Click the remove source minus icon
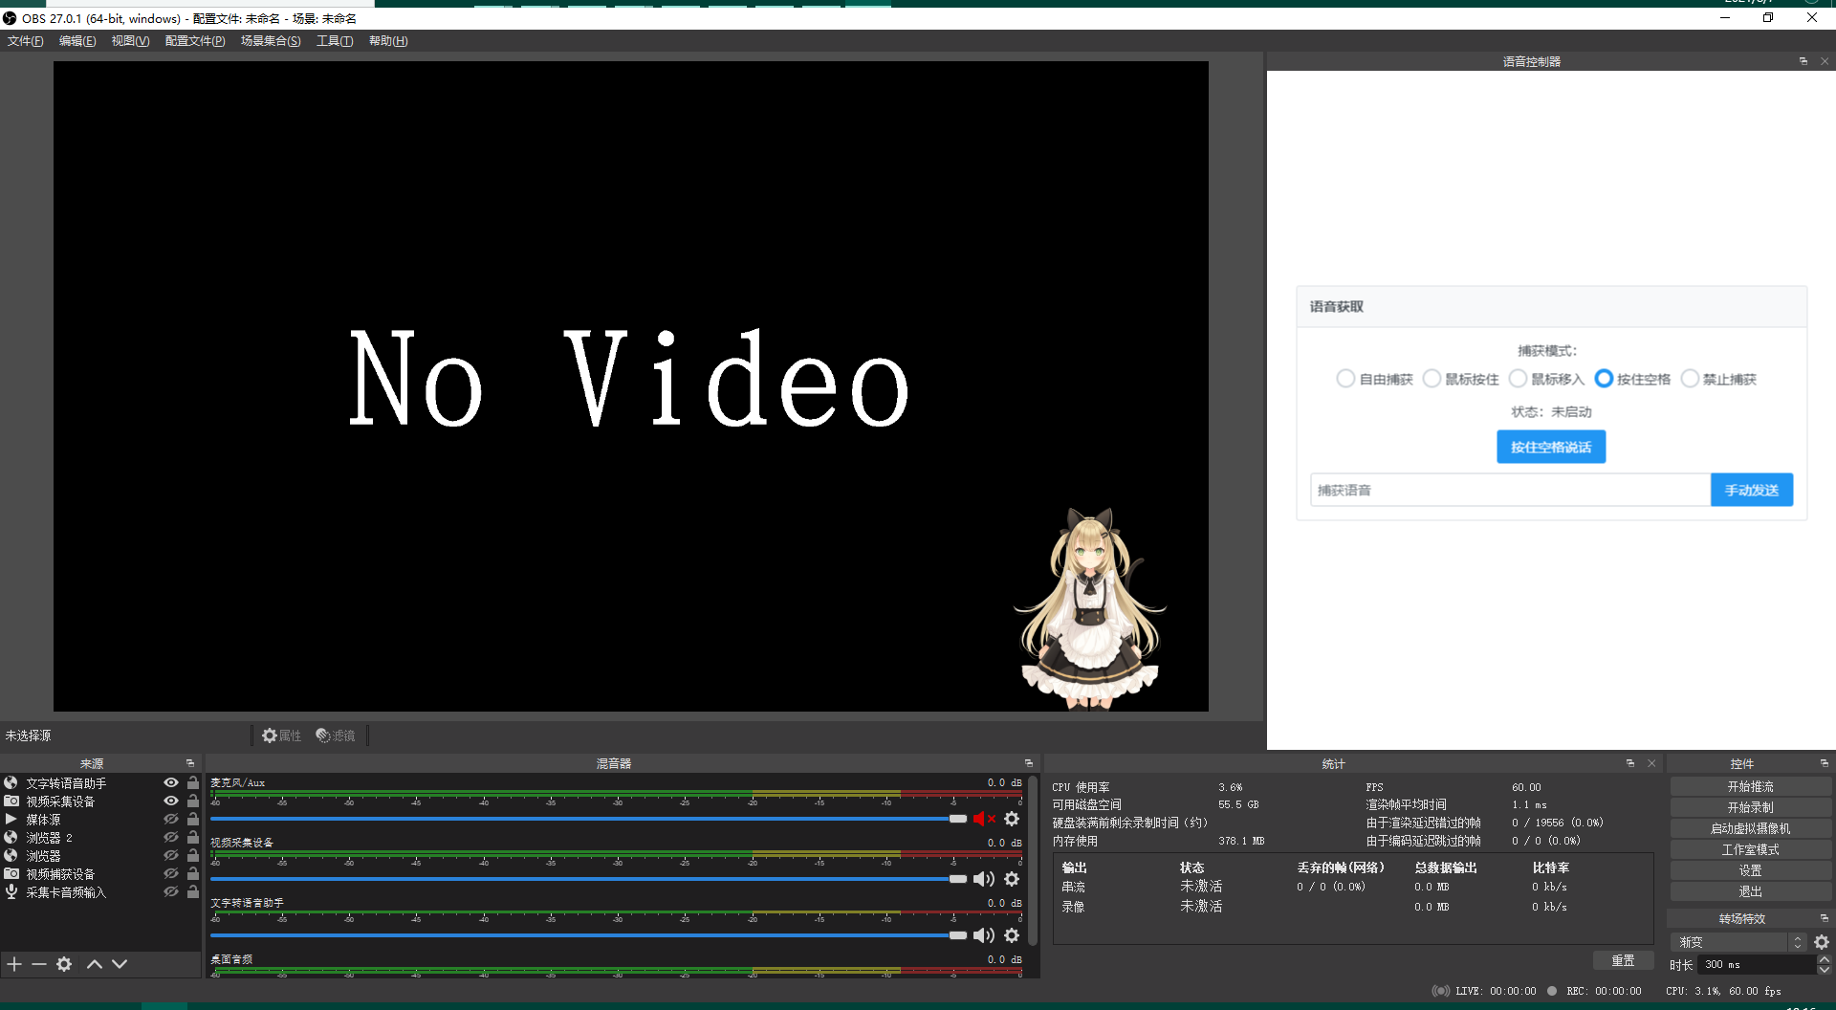This screenshot has height=1010, width=1836. (x=39, y=964)
